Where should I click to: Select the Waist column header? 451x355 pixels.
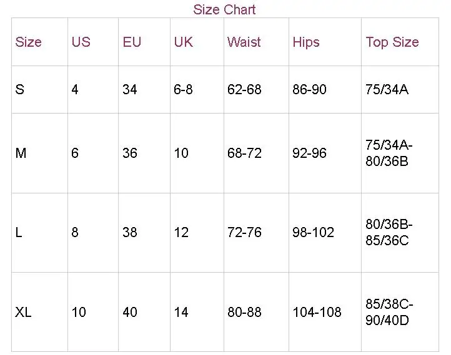click(244, 42)
